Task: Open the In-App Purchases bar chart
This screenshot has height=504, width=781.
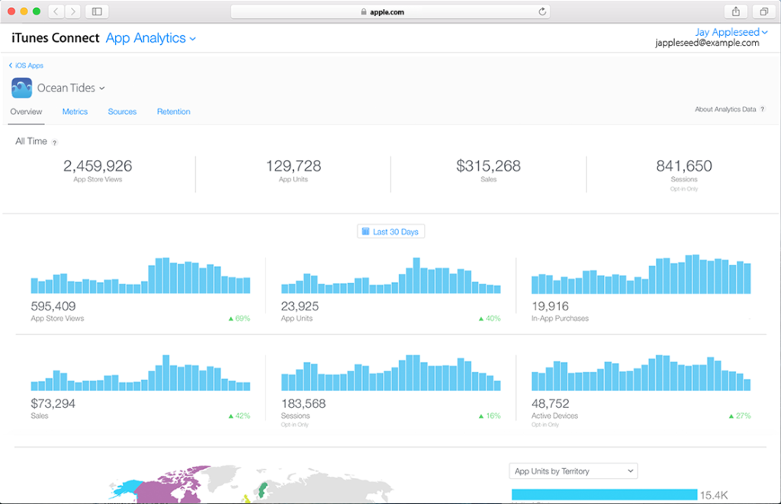Action: tap(641, 274)
